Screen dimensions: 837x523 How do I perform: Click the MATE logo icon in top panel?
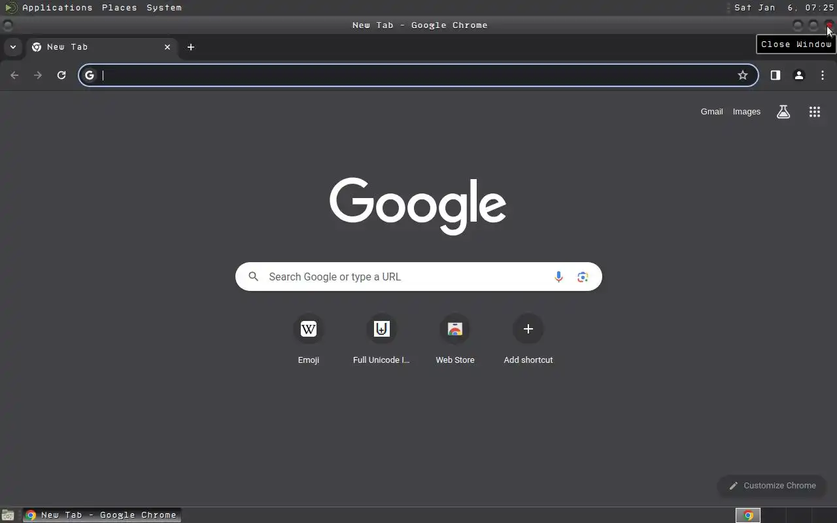click(x=10, y=8)
